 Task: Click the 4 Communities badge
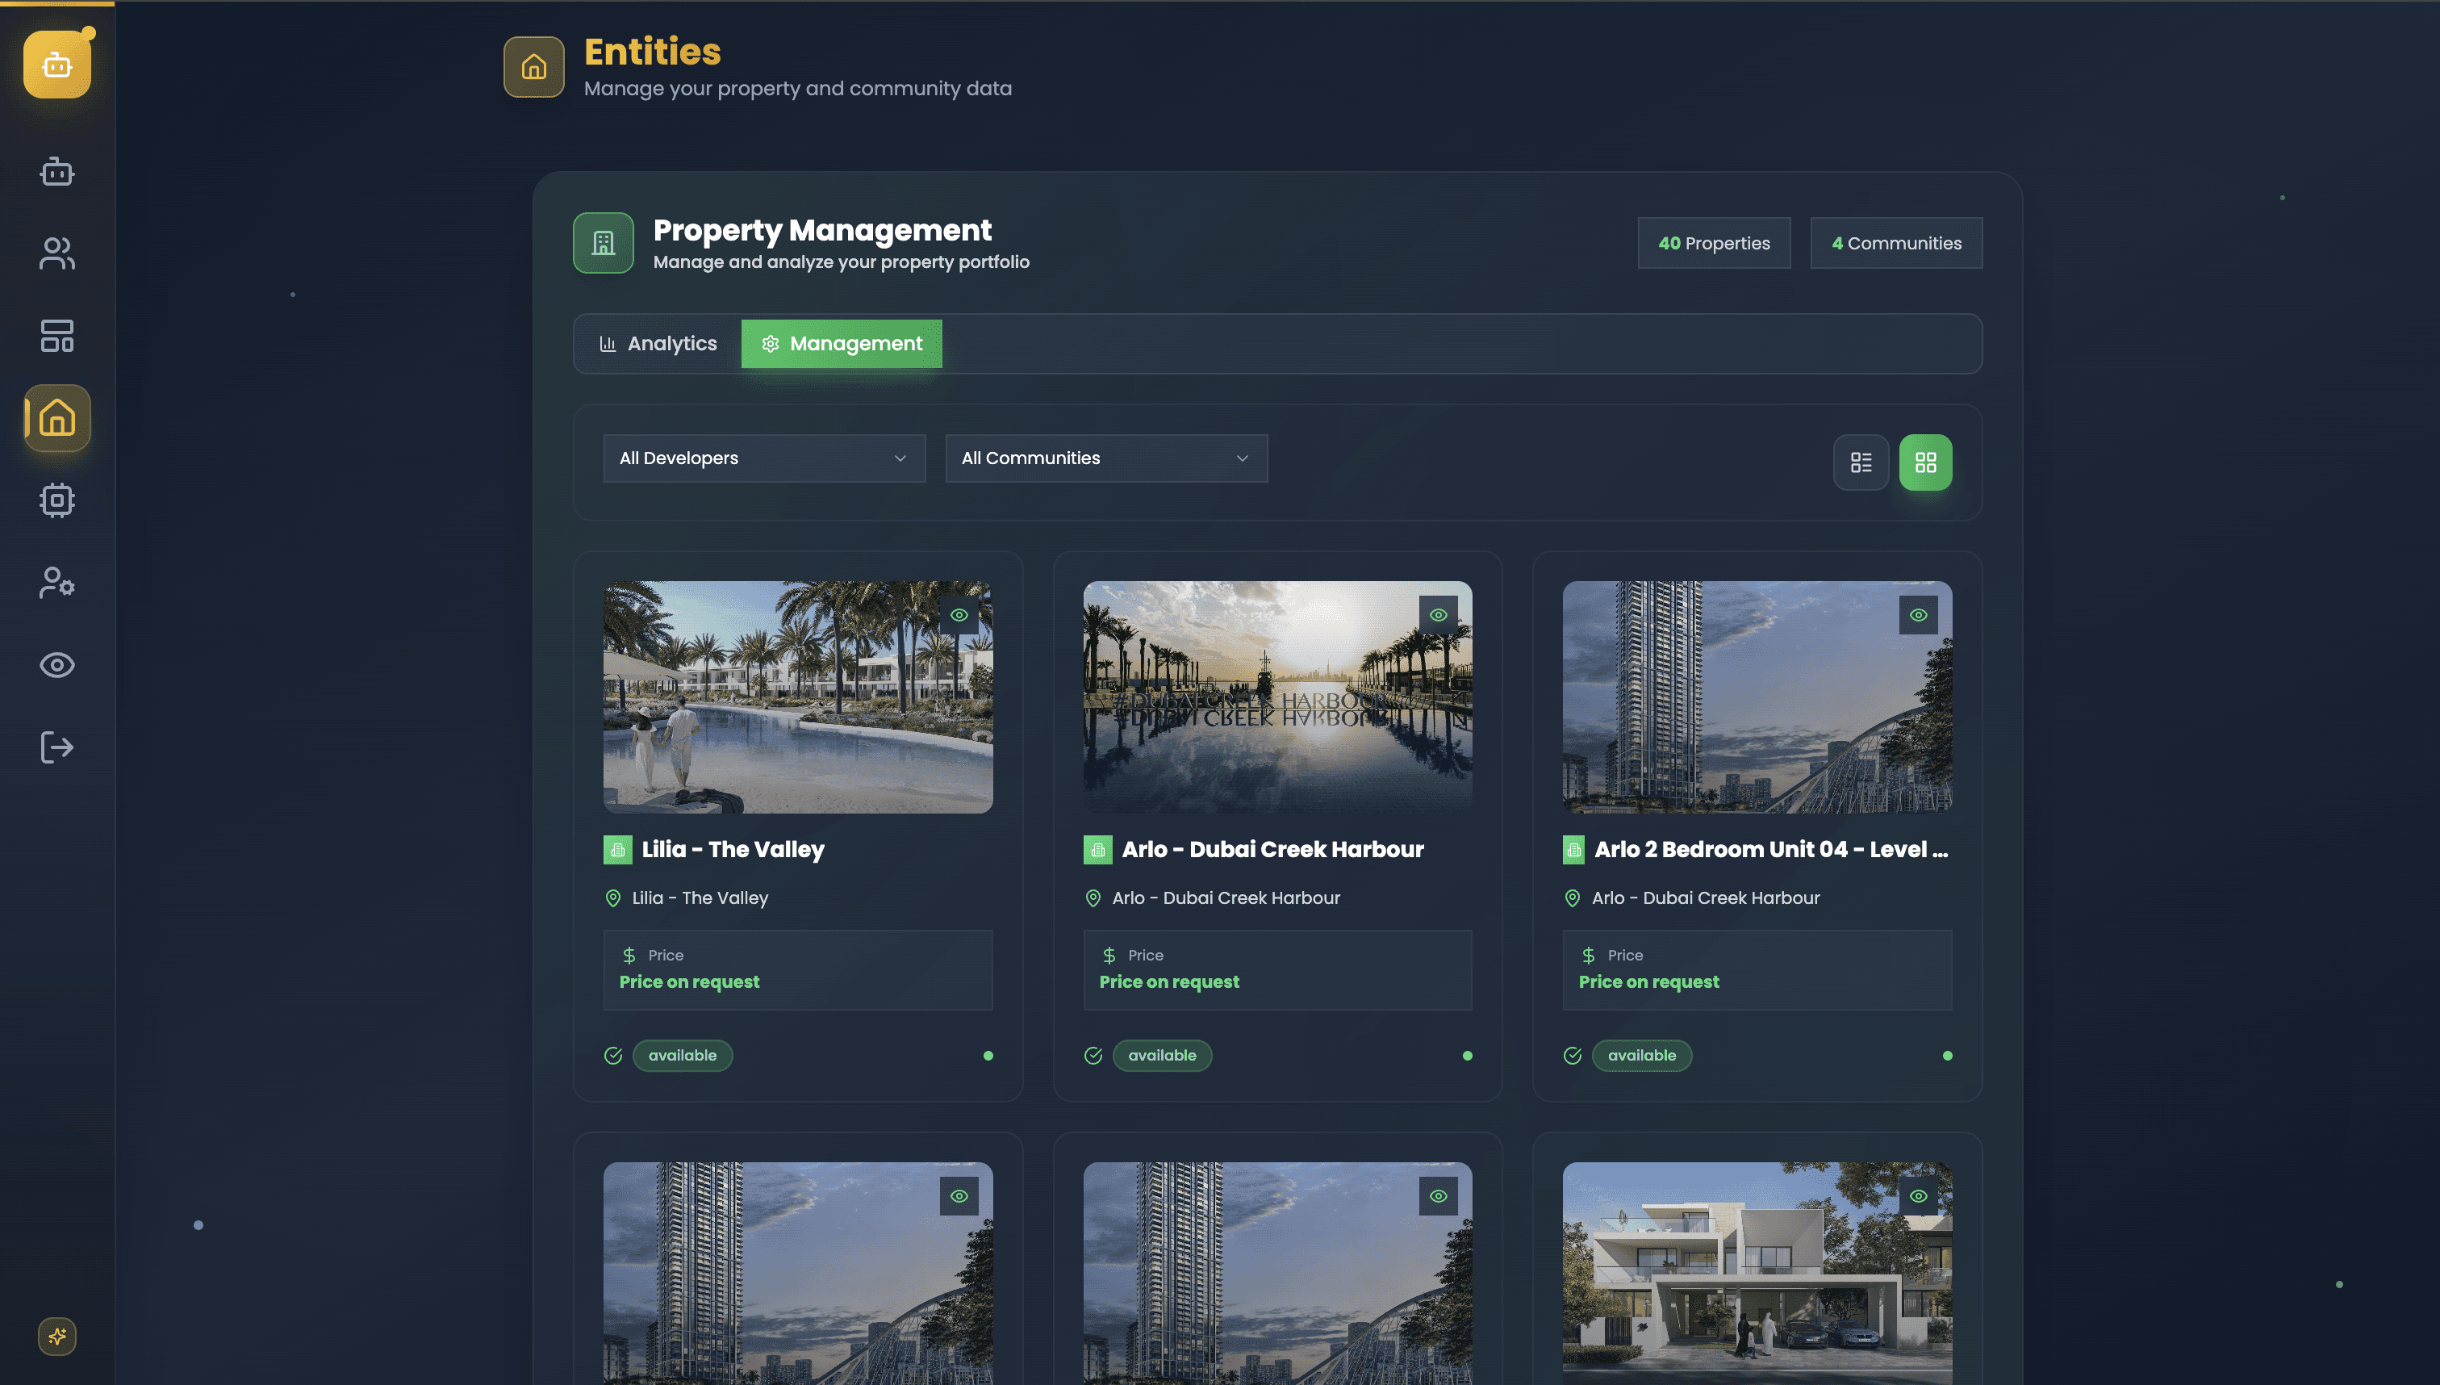(x=1896, y=244)
